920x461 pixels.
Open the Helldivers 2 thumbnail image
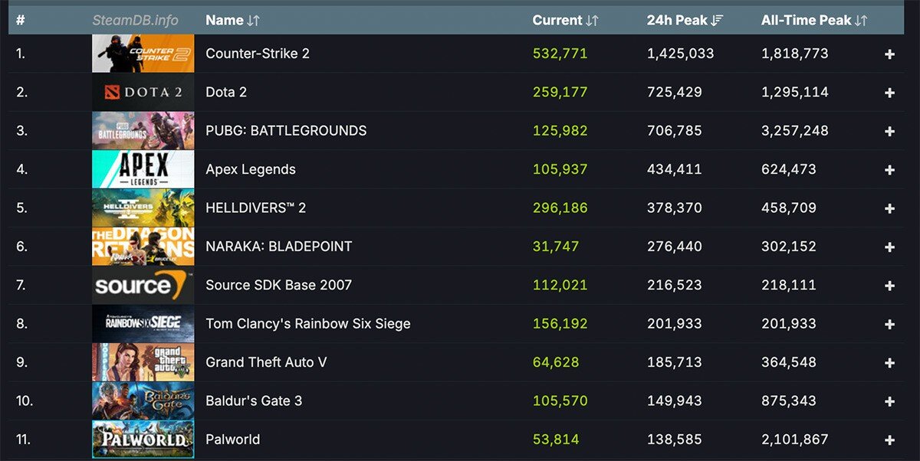coord(143,208)
